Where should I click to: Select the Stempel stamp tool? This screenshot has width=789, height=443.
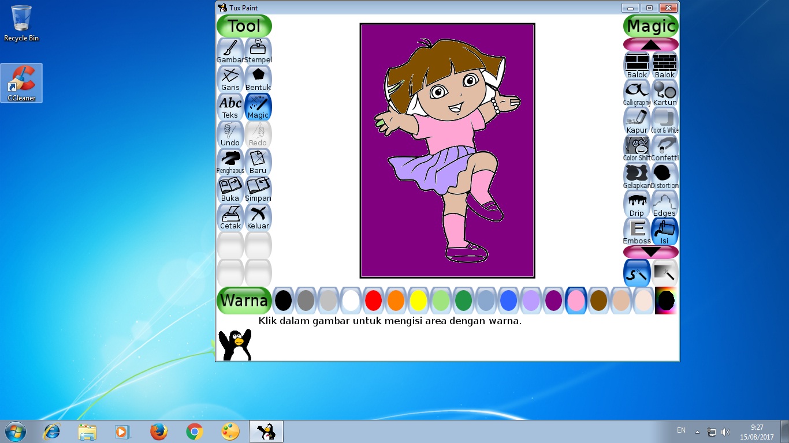point(258,51)
